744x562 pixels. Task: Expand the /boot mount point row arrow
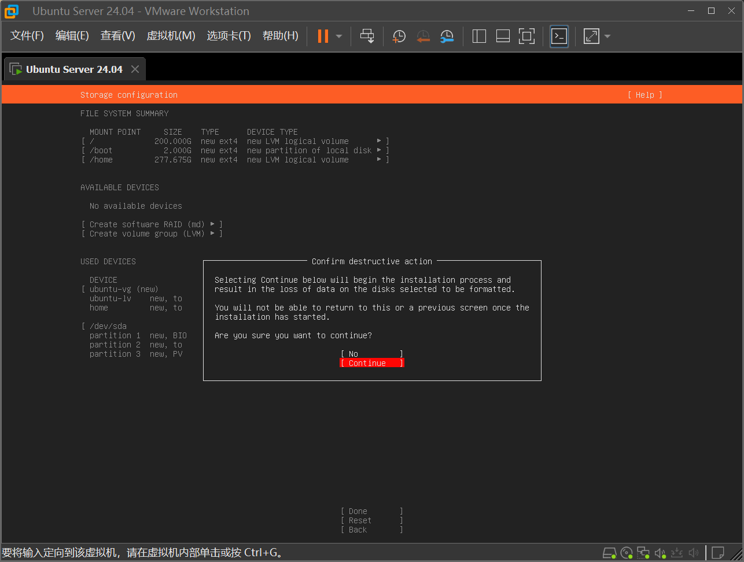pyautogui.click(x=380, y=150)
